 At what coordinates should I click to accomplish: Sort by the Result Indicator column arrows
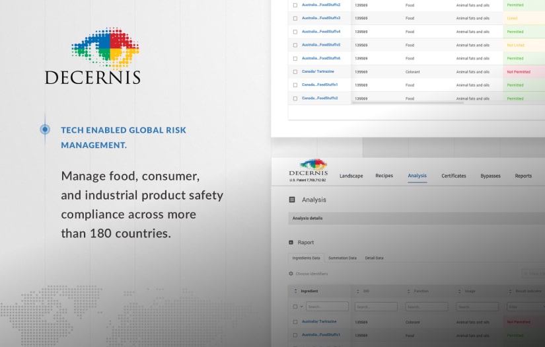pos(510,291)
